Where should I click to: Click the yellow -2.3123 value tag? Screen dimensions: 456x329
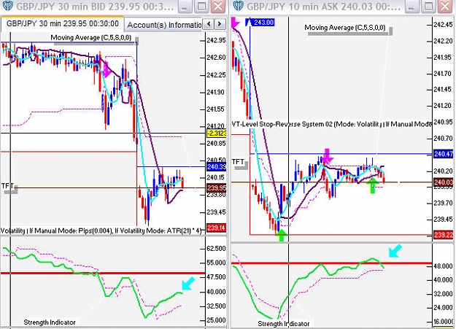coord(217,133)
